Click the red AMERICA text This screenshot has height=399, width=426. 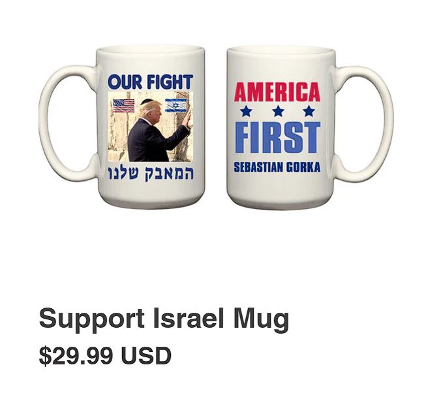tap(277, 92)
